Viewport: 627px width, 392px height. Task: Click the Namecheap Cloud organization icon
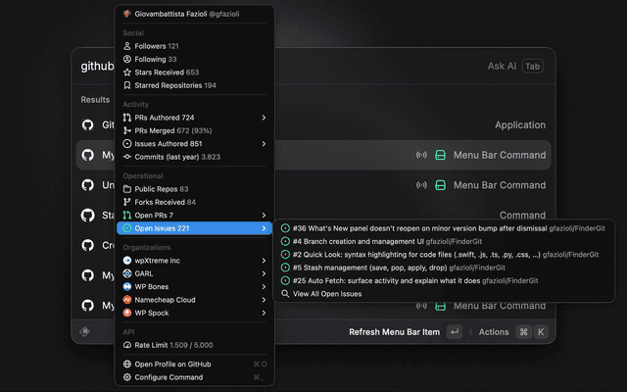[127, 300]
